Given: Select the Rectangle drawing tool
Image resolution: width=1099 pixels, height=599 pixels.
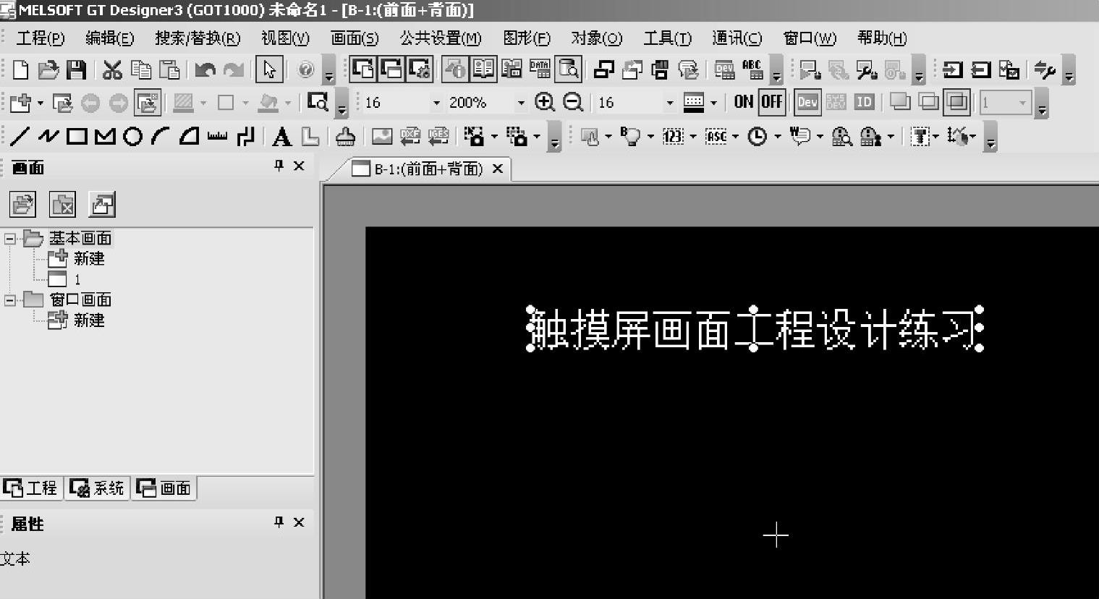Looking at the screenshot, I should click(x=77, y=136).
